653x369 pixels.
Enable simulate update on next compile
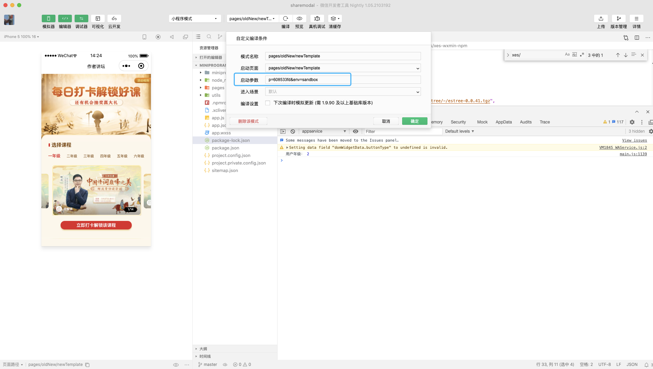tap(268, 103)
